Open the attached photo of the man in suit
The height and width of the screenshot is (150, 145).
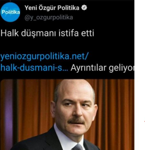tap(67, 114)
